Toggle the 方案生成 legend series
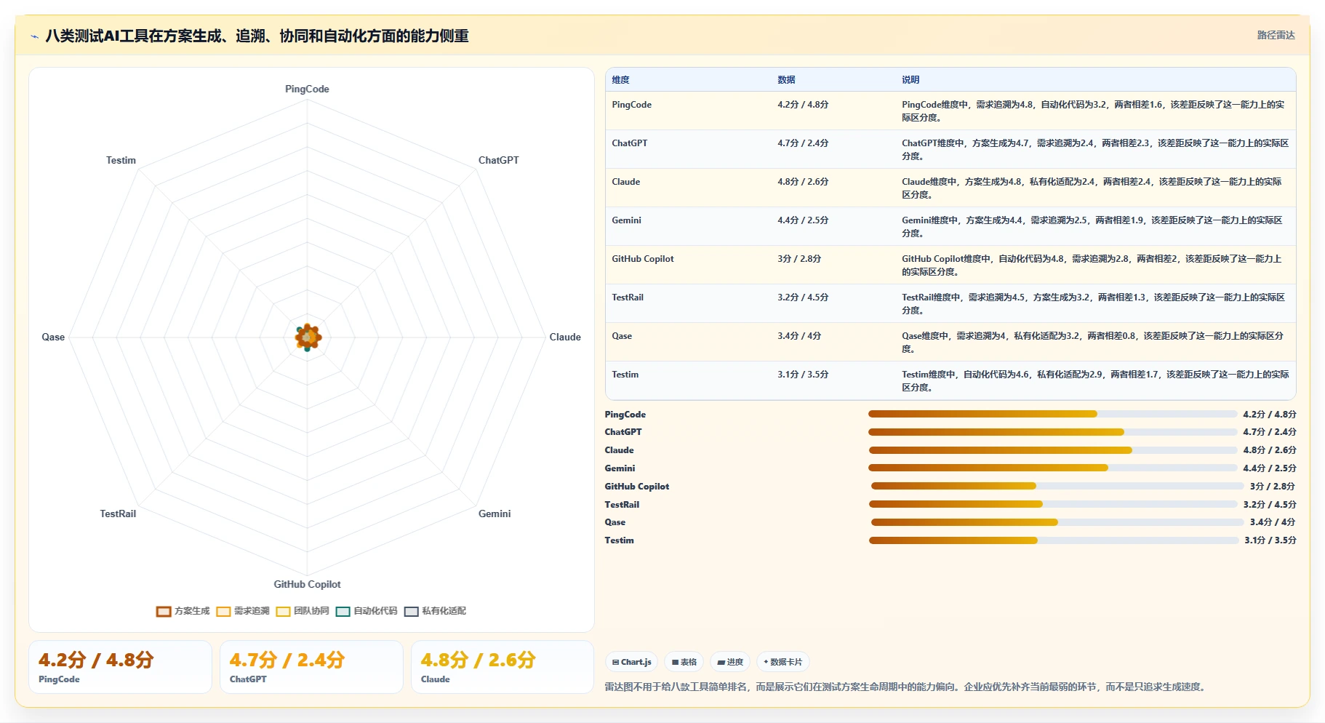Viewport: 1325px width, 723px height. coord(183,611)
